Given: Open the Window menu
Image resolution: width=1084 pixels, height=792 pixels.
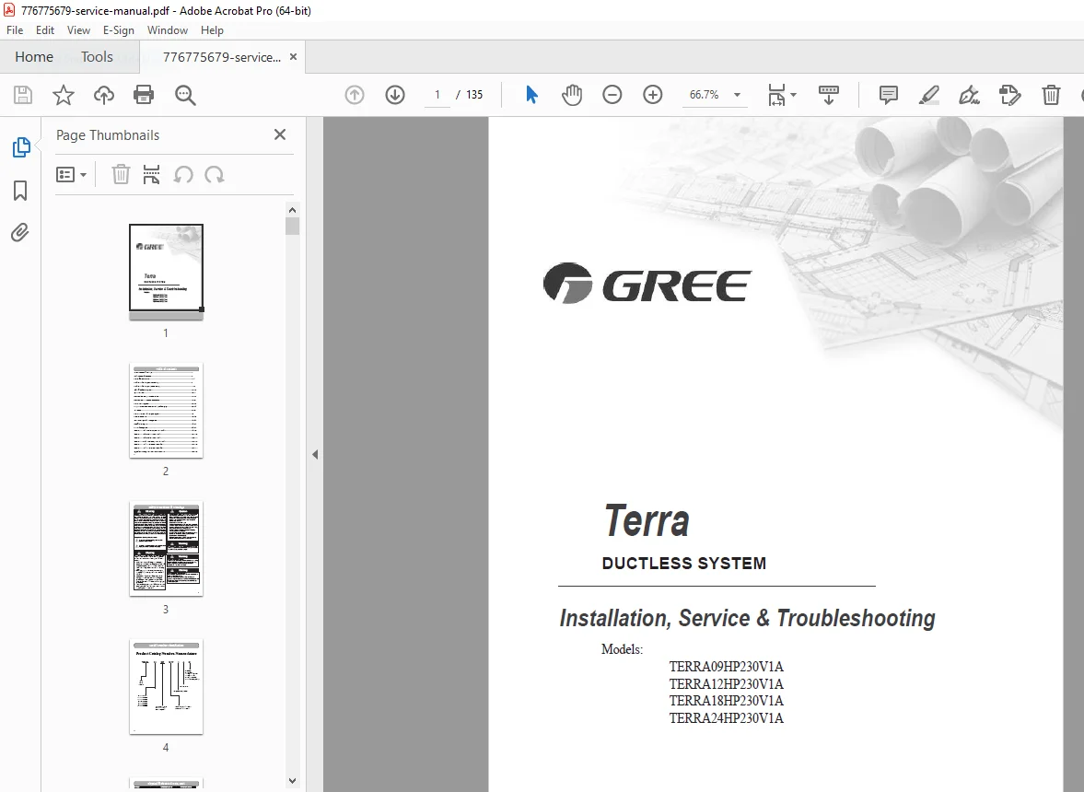Looking at the screenshot, I should click(168, 30).
